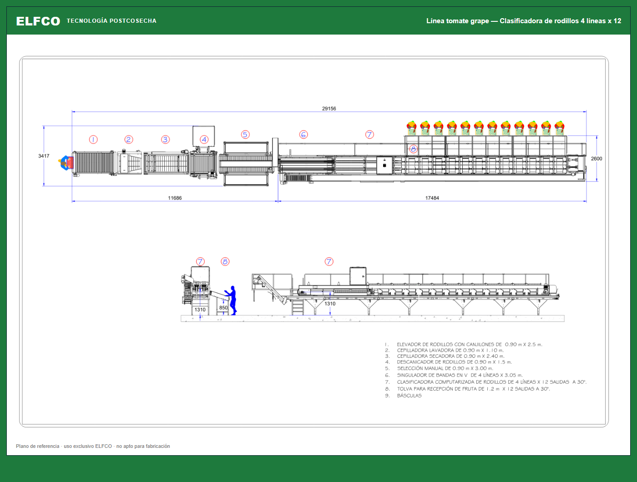Click the title 'Línea tomate grape — Clasificadora de rodillos'

coord(524,21)
